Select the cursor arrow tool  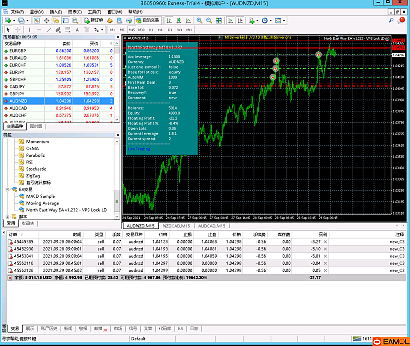tap(8, 30)
